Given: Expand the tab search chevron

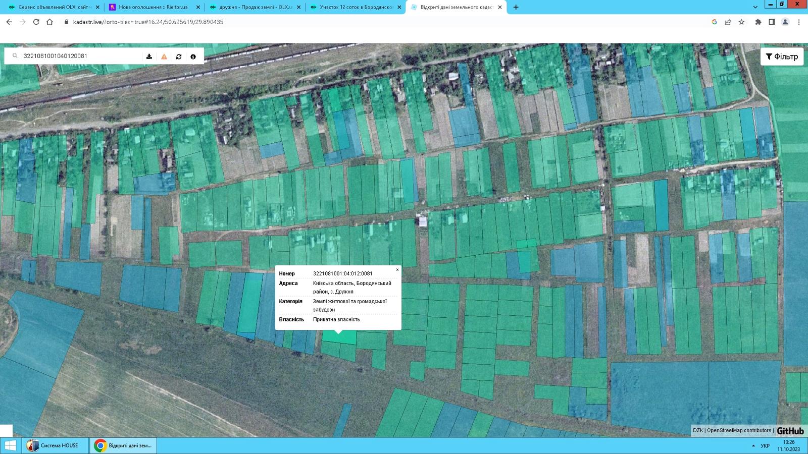Looking at the screenshot, I should (755, 7).
